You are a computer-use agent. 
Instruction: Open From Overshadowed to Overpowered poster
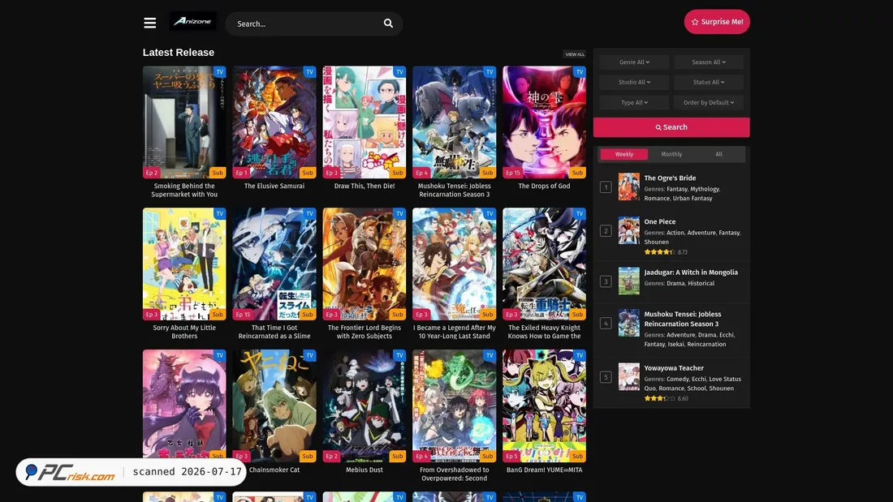pos(455,405)
